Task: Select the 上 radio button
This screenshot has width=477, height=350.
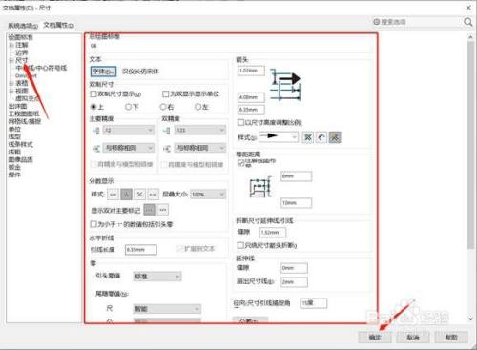Action: pos(93,107)
